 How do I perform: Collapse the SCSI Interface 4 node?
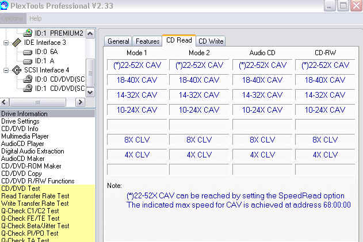pos(6,70)
